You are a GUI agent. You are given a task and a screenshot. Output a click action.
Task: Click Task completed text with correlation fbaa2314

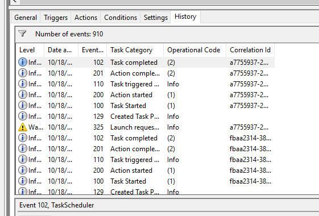[x=134, y=138]
